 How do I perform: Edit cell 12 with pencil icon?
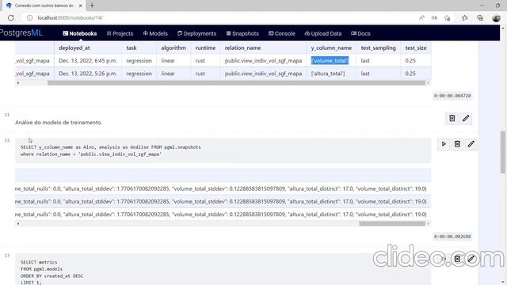(x=471, y=144)
